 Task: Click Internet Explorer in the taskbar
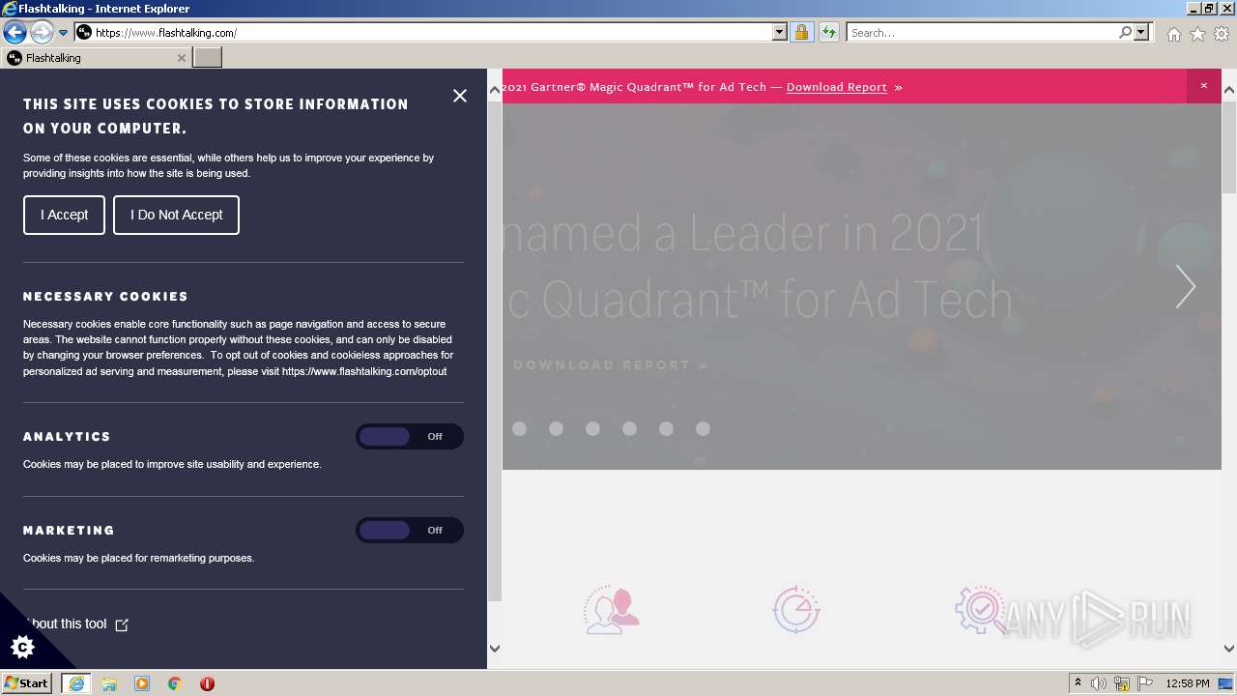pos(76,683)
